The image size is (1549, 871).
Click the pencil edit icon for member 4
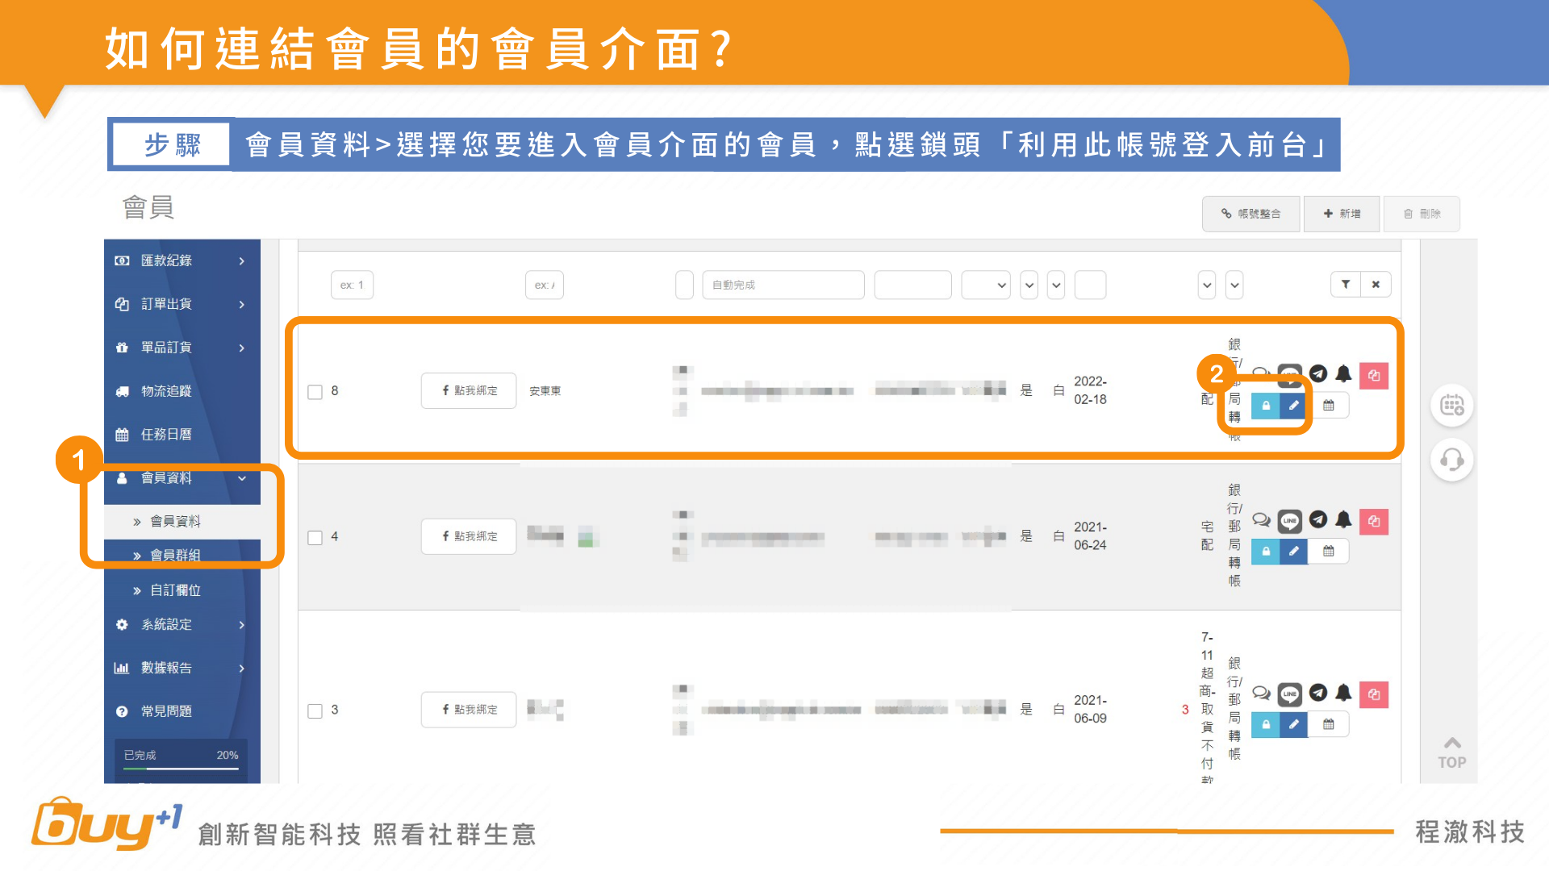[x=1293, y=552]
